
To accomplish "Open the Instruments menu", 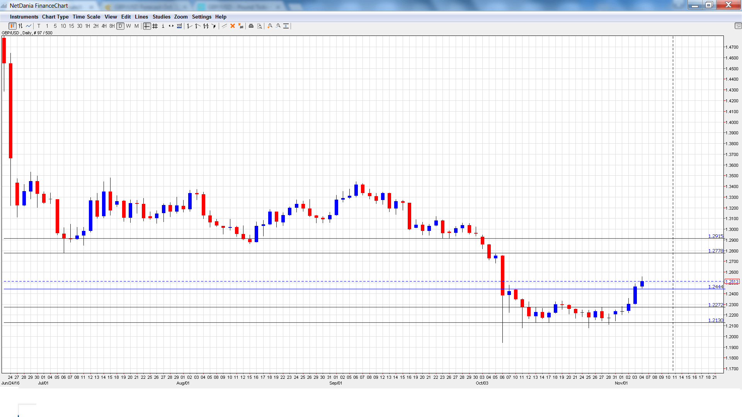I will [x=24, y=17].
